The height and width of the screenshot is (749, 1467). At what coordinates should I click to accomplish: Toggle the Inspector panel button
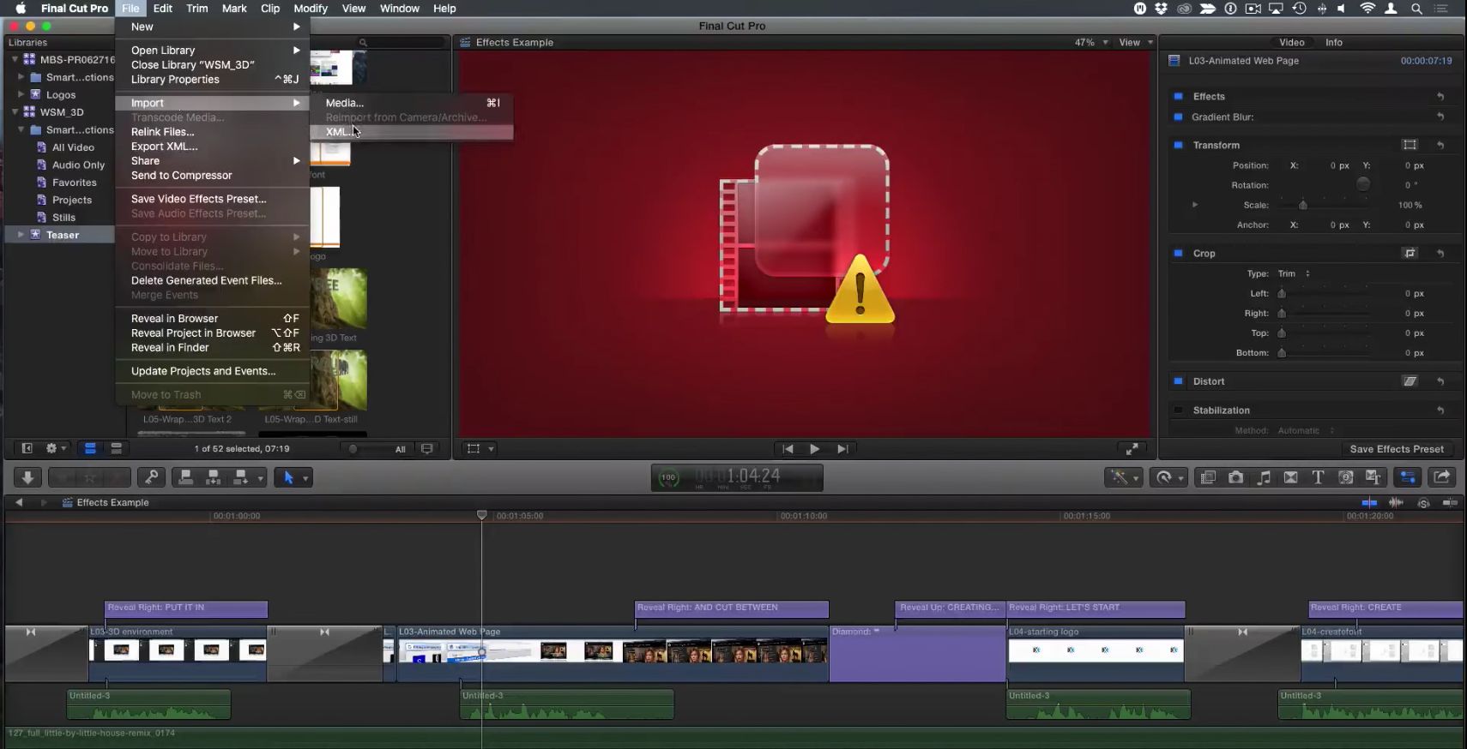pyautogui.click(x=1408, y=477)
